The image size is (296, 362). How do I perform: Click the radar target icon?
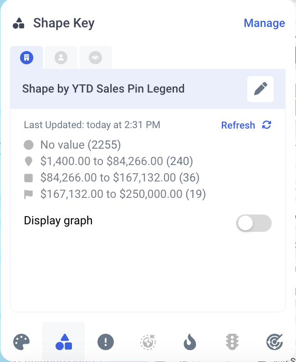point(275,341)
